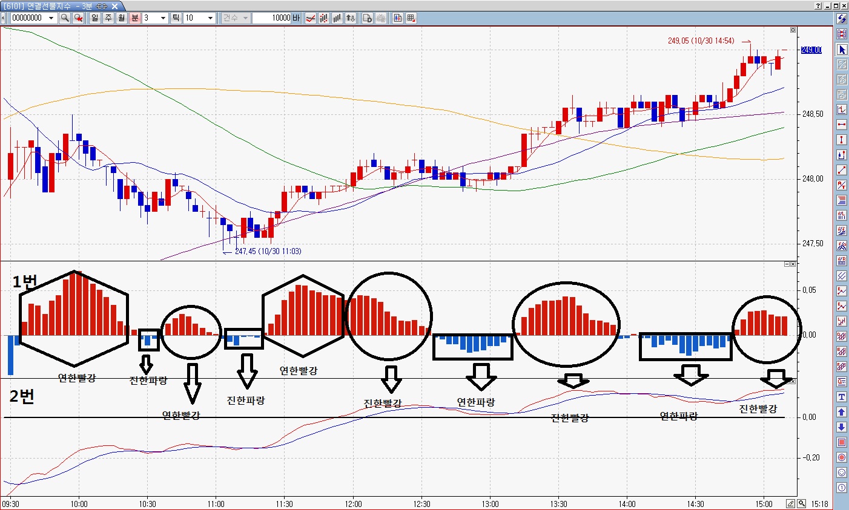849x510 pixels.
Task: Select the diagonal trend line tool
Action: tap(842, 170)
